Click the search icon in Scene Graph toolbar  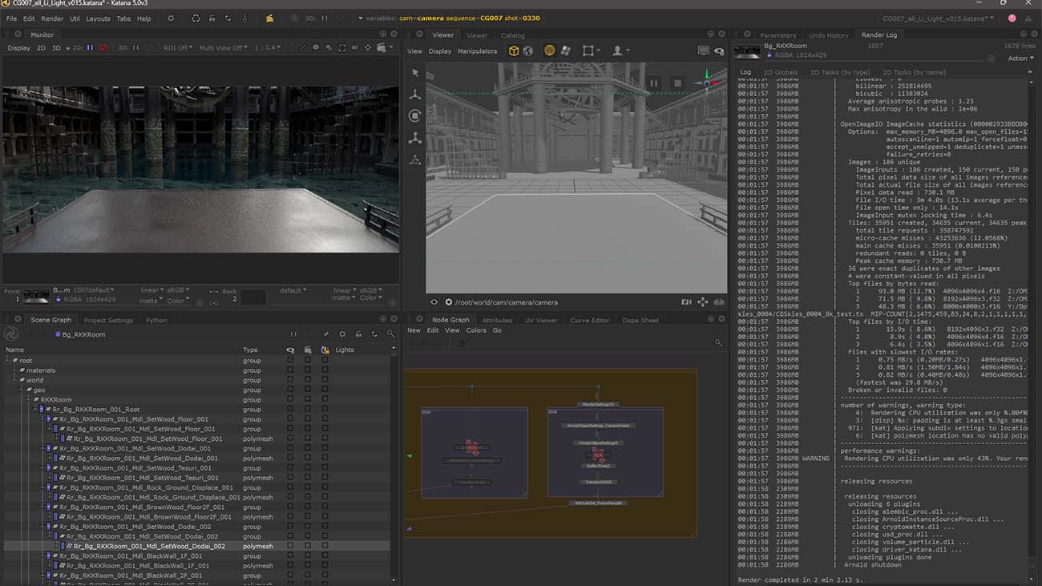pyautogui.click(x=390, y=334)
